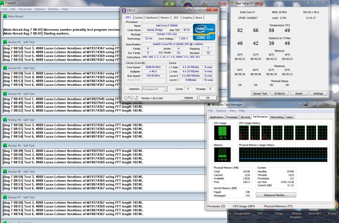Open the Graphics tab in CPU-Z
The width and height of the screenshot is (339, 223).
click(x=187, y=18)
